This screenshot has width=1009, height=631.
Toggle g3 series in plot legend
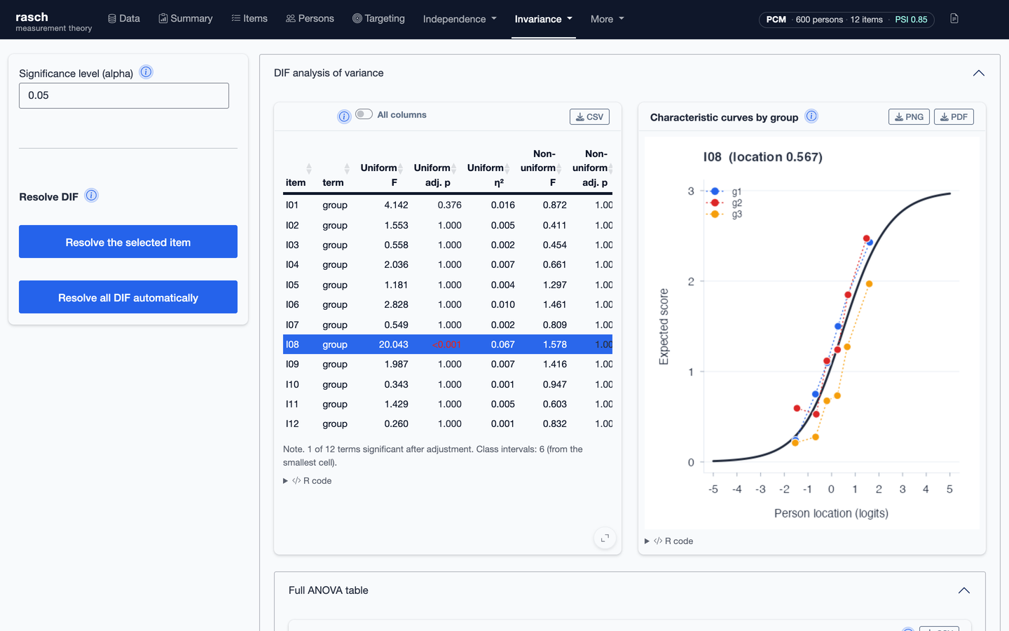[725, 215]
